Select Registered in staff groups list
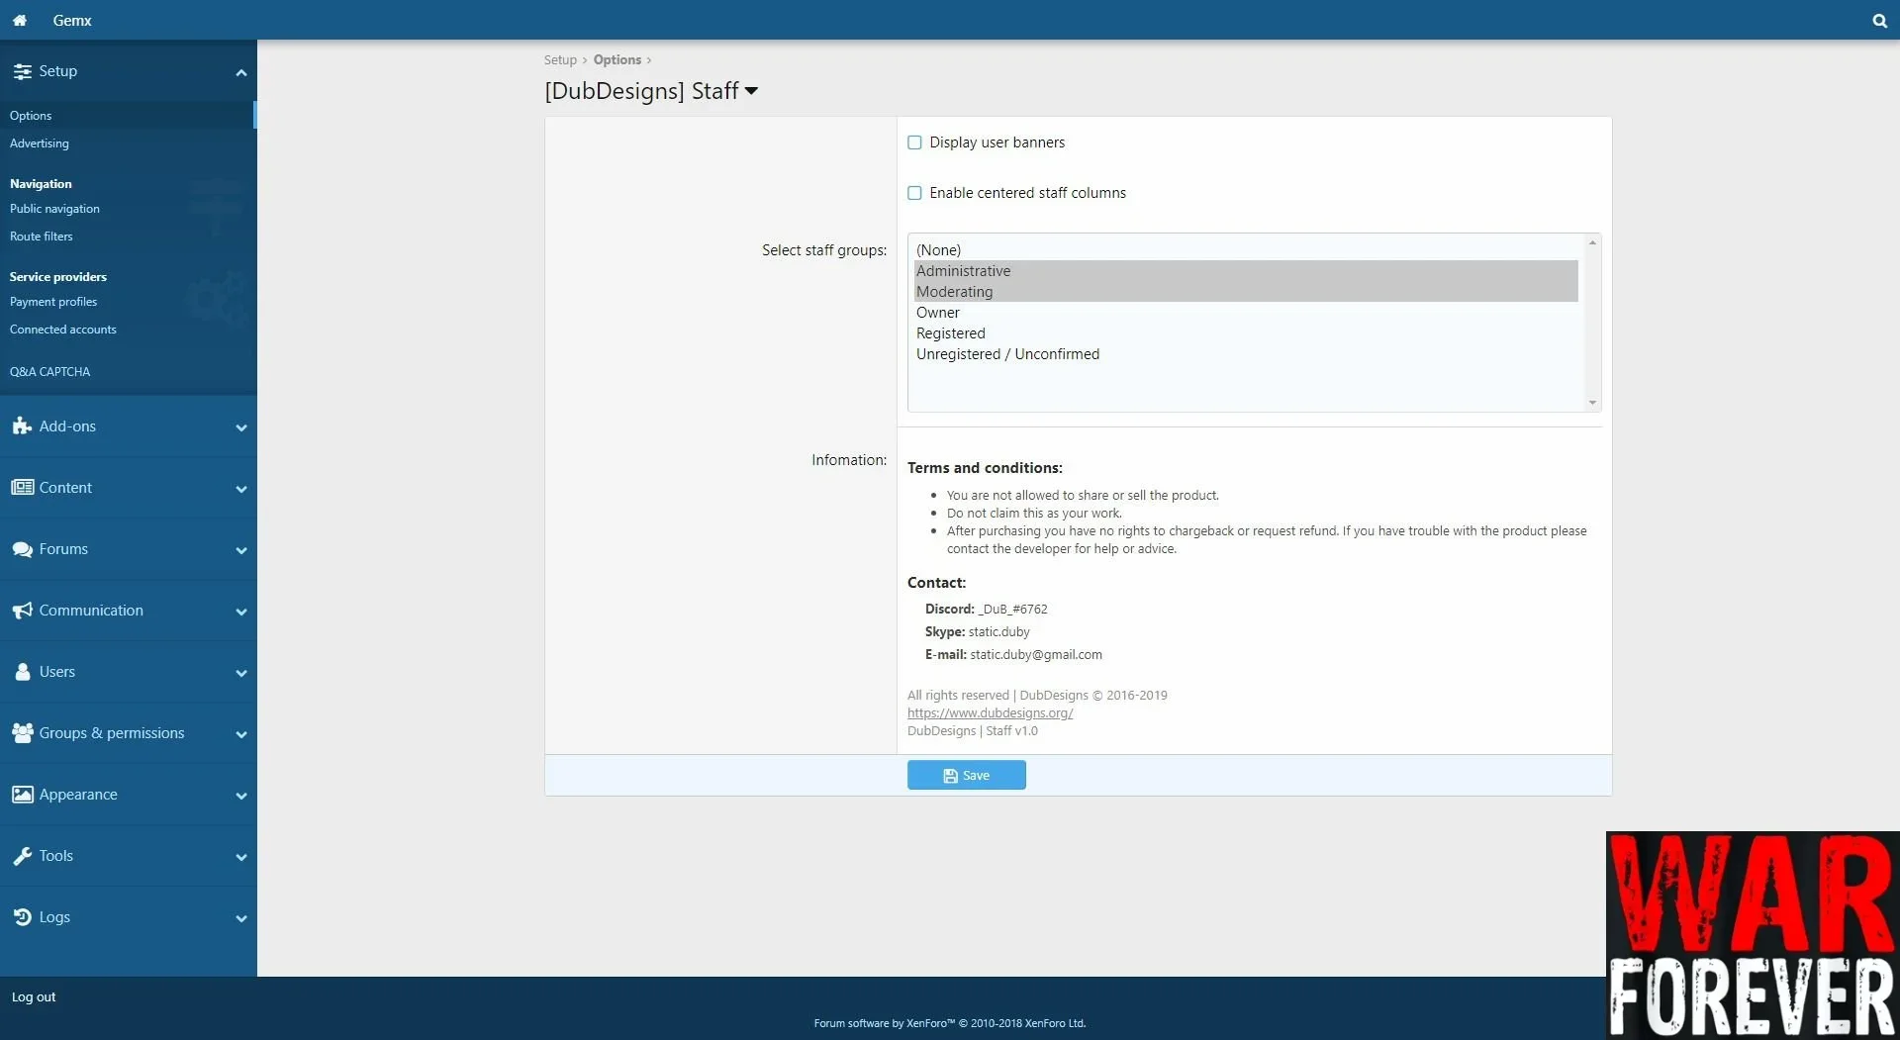The width and height of the screenshot is (1900, 1040). click(x=1246, y=333)
